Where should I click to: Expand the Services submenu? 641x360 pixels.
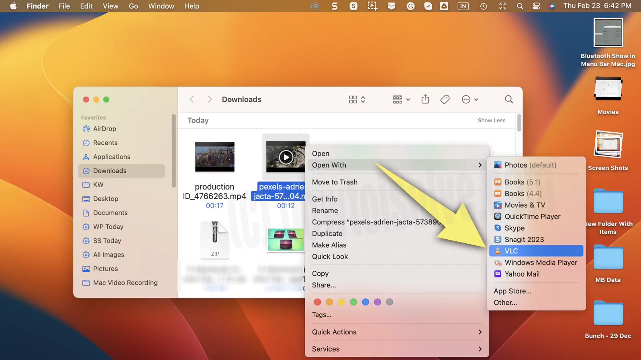[397, 349]
